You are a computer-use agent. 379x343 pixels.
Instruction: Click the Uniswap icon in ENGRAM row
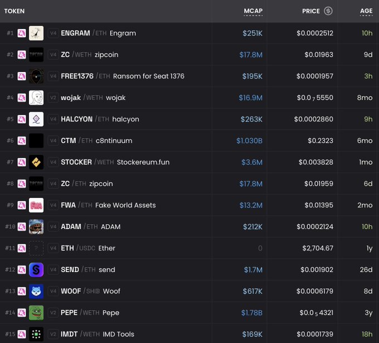pos(22,33)
